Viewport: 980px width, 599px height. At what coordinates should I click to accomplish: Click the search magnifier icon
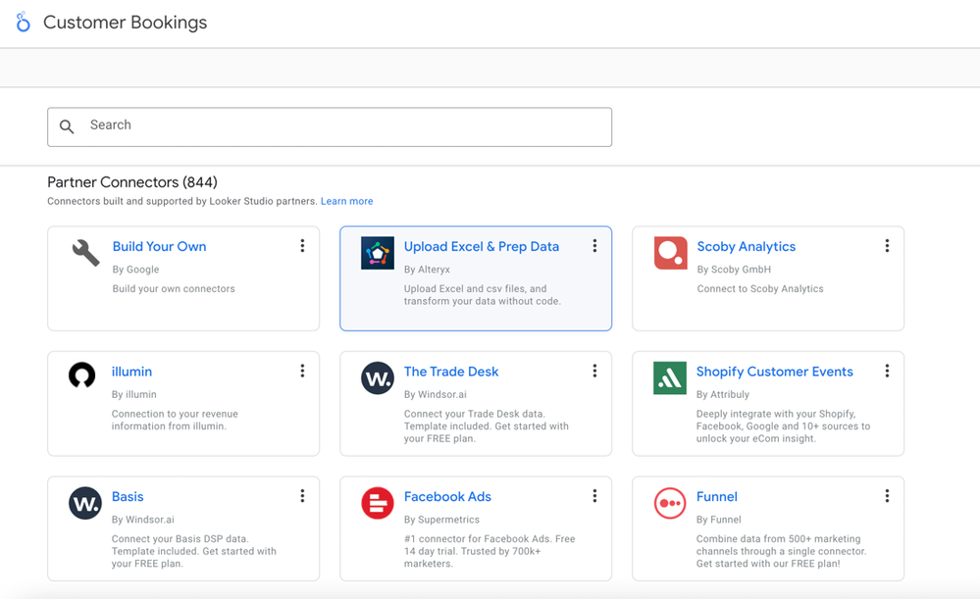67,126
